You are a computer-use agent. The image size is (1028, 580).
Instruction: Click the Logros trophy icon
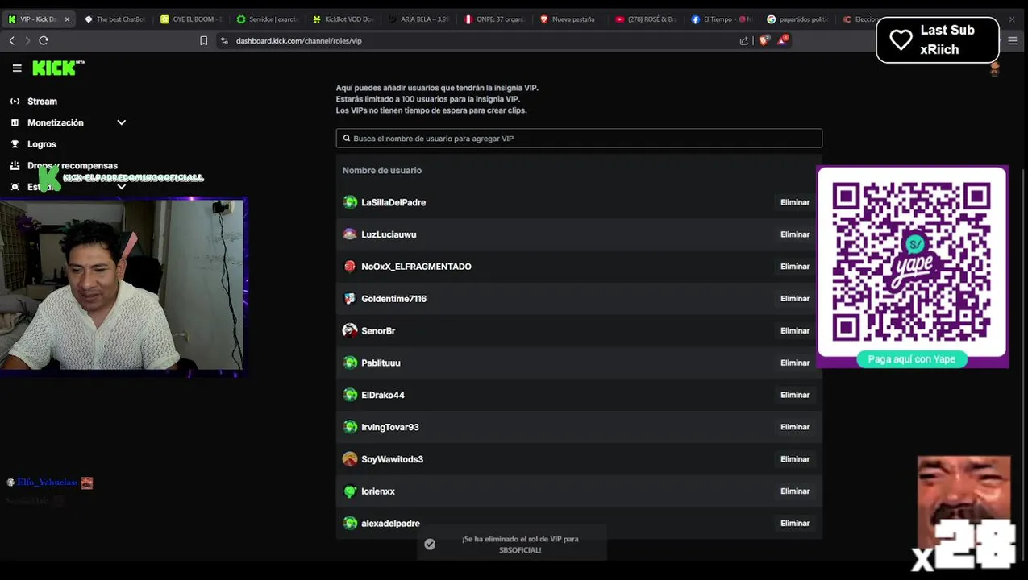[x=15, y=144]
